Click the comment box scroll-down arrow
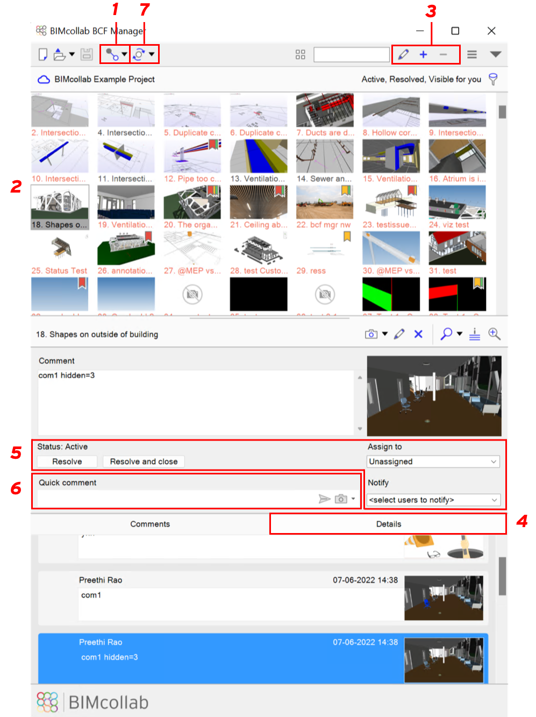Viewport: 536px width, 717px height. [x=360, y=429]
